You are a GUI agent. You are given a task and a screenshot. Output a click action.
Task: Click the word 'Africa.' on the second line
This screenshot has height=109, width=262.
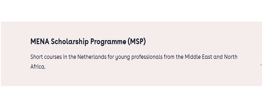pos(38,66)
